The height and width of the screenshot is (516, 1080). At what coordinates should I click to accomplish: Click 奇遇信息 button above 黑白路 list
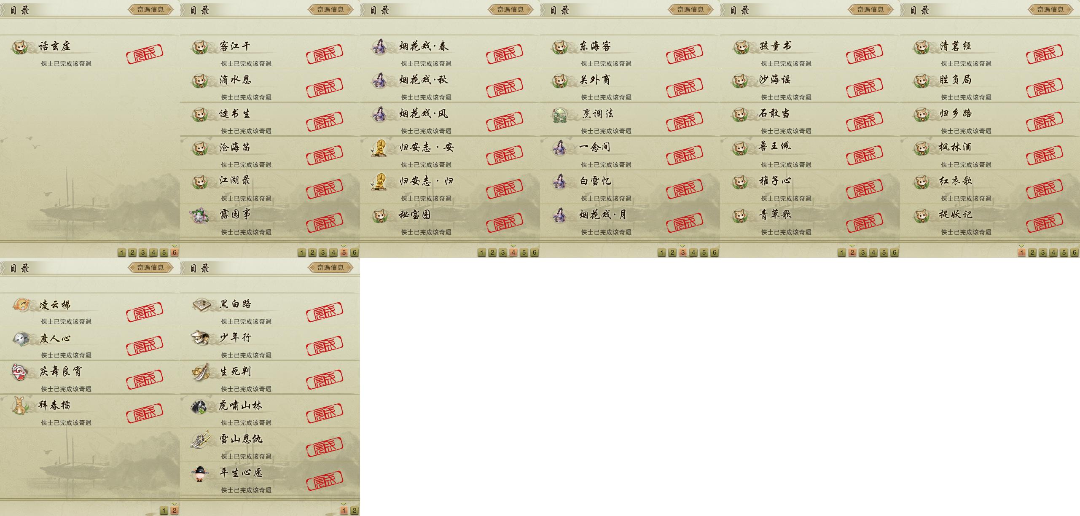(330, 267)
